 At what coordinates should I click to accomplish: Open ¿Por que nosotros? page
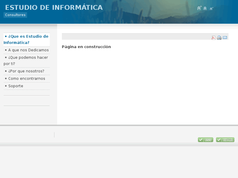click(27, 71)
